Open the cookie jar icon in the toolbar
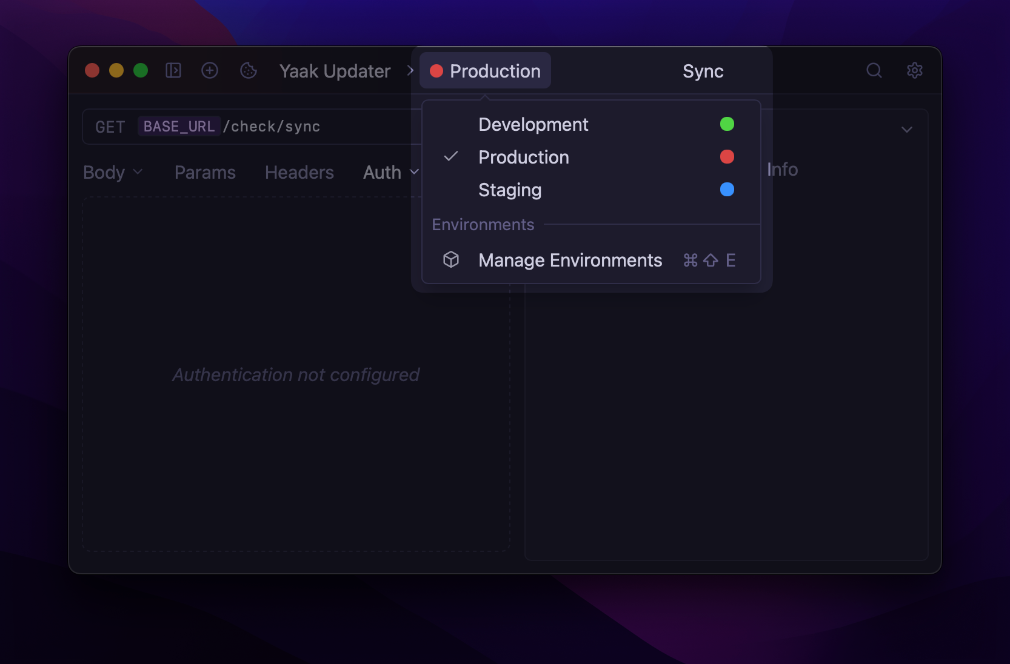This screenshot has height=664, width=1010. (248, 70)
